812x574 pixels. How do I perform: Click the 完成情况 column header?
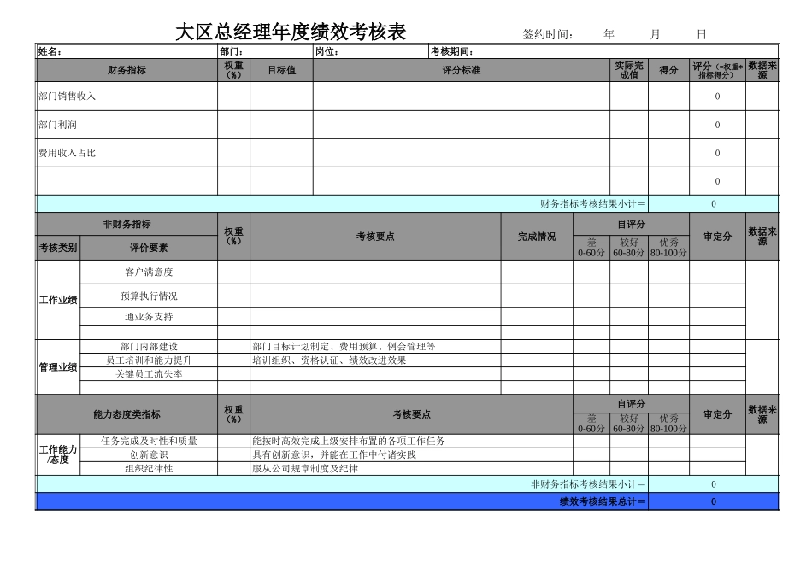(537, 237)
